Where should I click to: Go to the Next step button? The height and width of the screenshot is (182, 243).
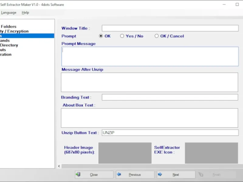click(x=176, y=175)
